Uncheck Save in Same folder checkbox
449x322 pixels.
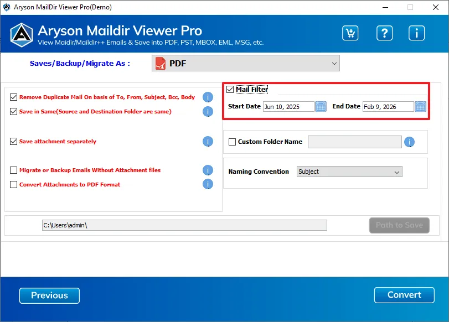[13, 111]
